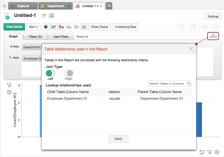Open the User Filters tab

coord(61,37)
